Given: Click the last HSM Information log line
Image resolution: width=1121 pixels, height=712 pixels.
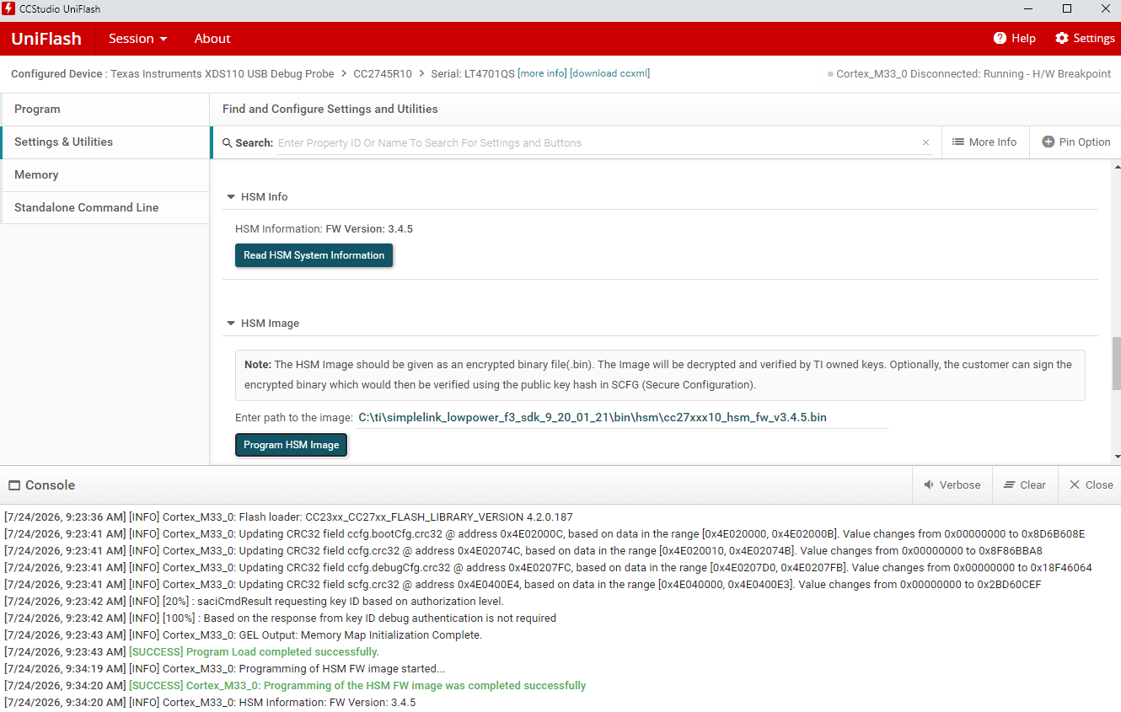Looking at the screenshot, I should [210, 703].
